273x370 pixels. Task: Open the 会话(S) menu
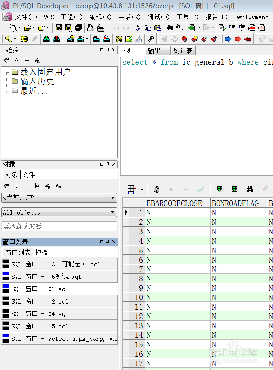coord(129,17)
